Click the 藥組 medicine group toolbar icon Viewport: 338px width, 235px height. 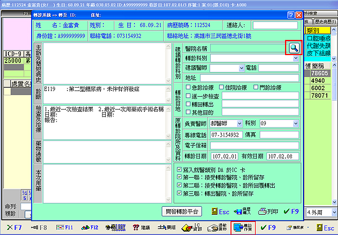164,228
